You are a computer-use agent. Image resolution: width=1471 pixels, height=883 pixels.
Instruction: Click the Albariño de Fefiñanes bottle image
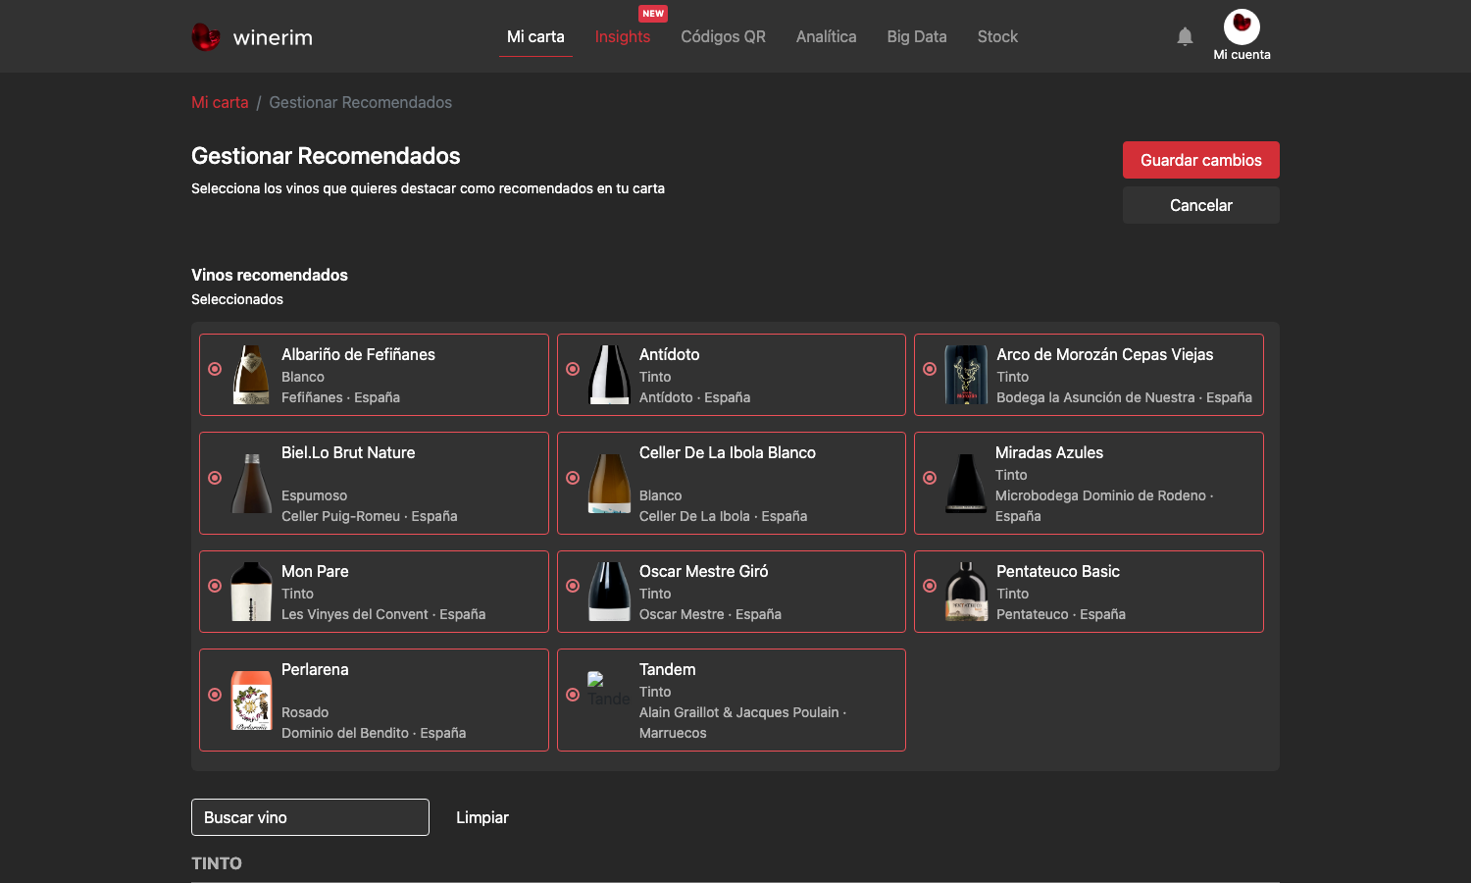251,375
